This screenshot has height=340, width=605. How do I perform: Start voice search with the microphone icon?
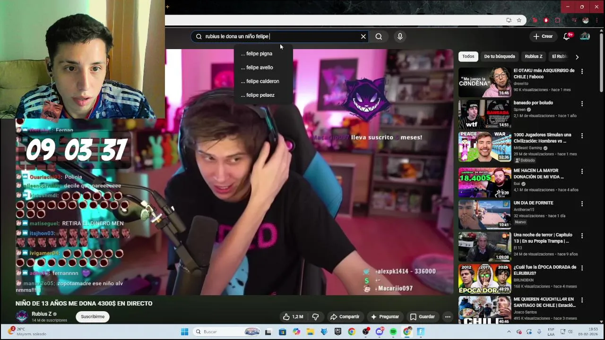coord(400,36)
